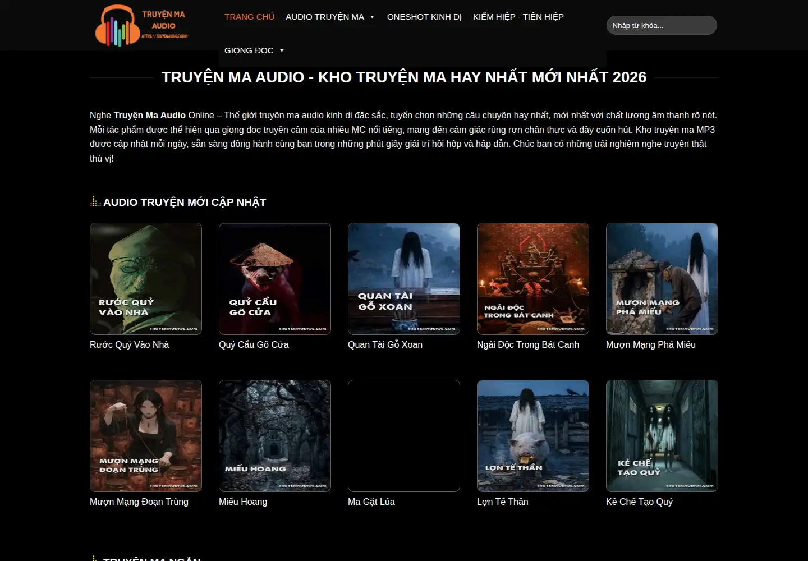
Task: Click the Quan Tài Gỗ Xoan title link
Action: [385, 344]
